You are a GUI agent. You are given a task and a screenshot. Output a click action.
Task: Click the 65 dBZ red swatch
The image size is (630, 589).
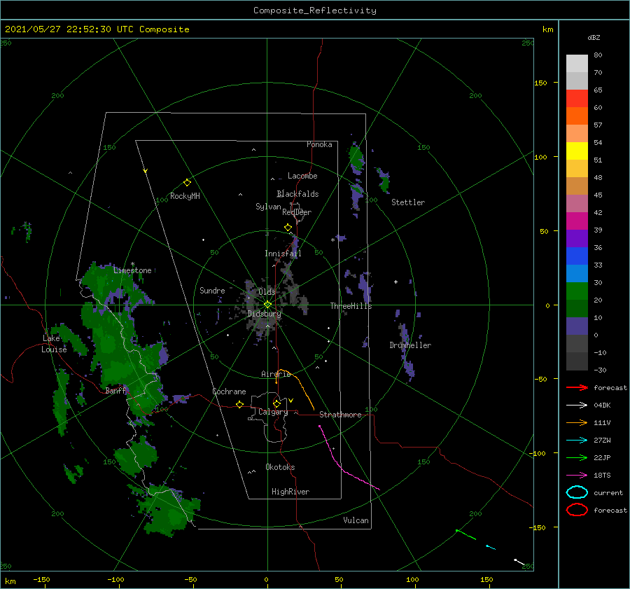pyautogui.click(x=577, y=99)
